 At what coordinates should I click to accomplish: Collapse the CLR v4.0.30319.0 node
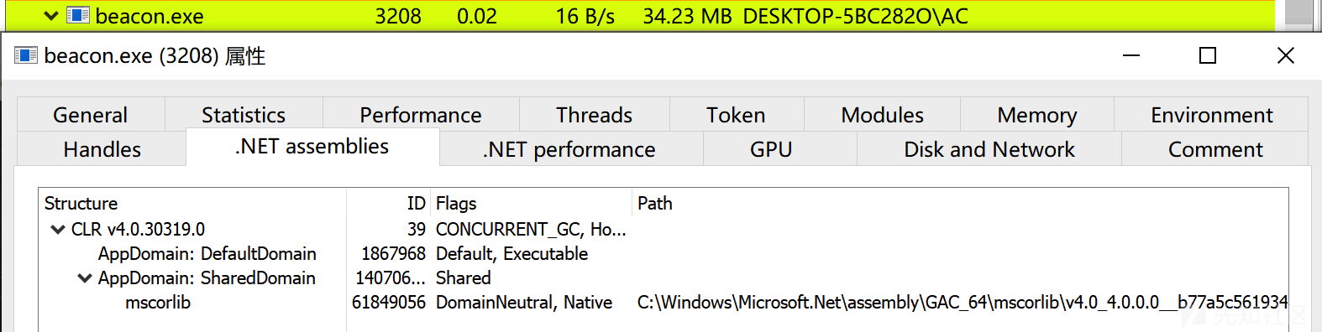coord(58,229)
